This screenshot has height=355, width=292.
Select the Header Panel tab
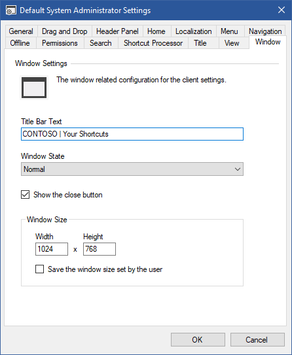[117, 31]
